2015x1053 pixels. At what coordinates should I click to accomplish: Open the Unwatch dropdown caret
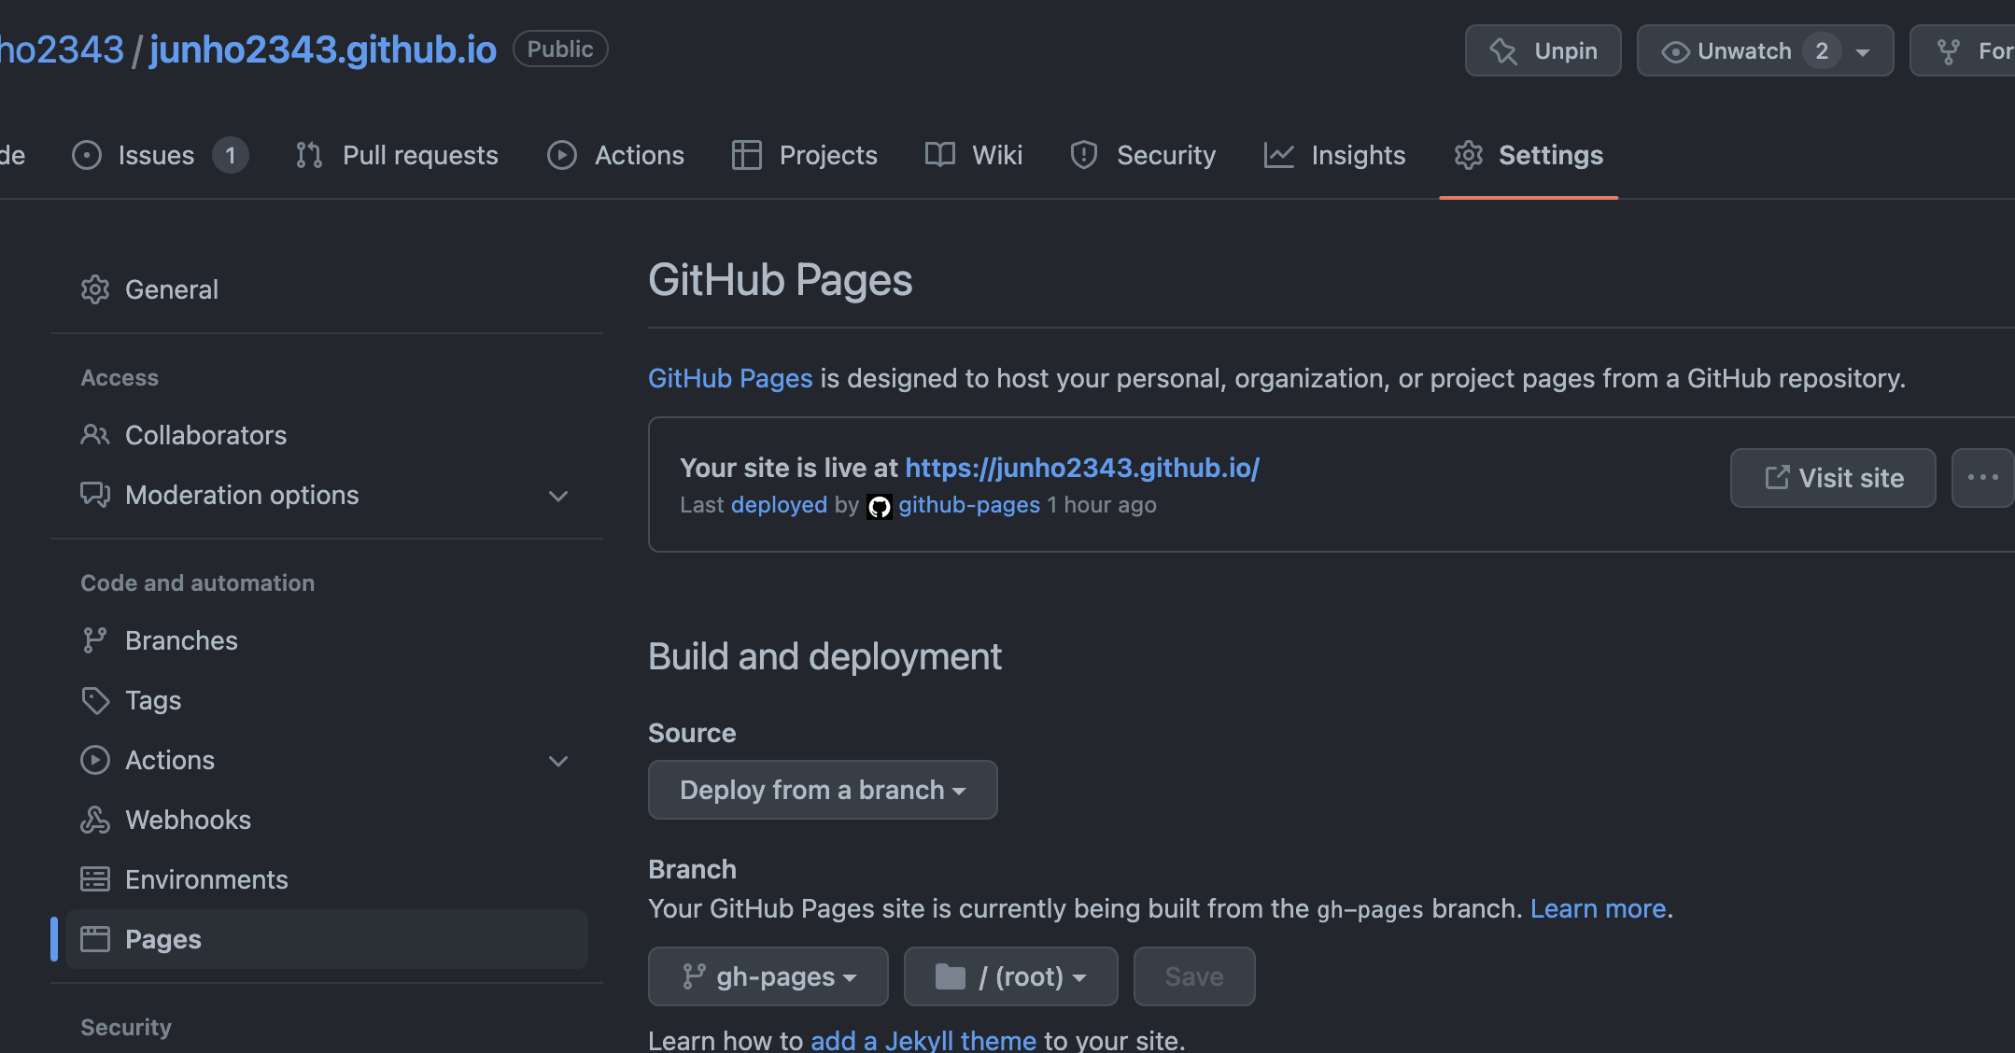coord(1863,52)
